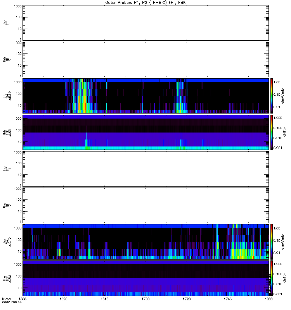Click the empty thb fff 1 plot panel

click(x=146, y=23)
